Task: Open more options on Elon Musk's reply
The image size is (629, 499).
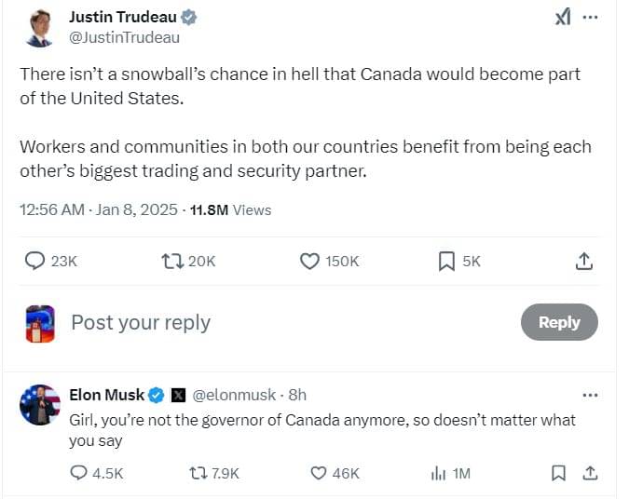Action: click(x=589, y=395)
